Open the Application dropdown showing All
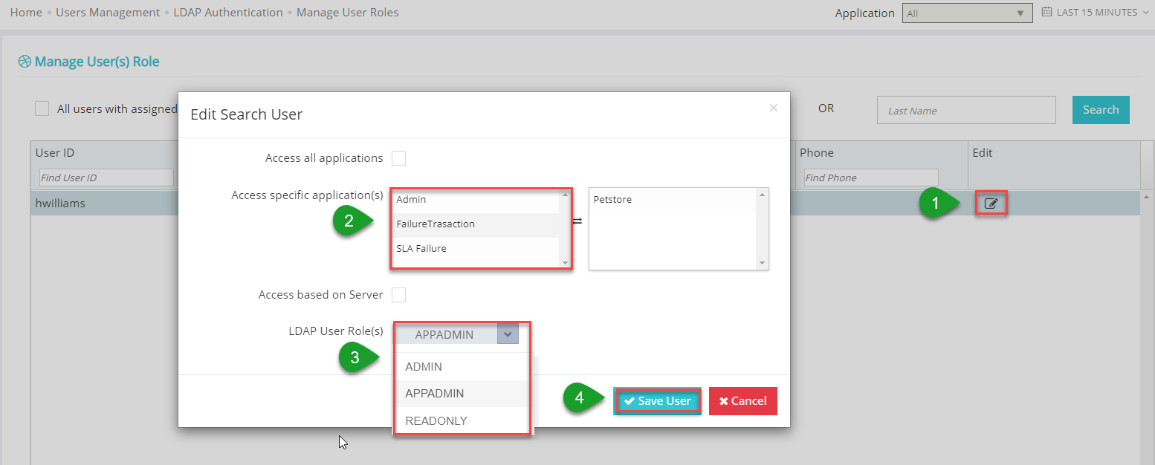1155x465 pixels. (967, 13)
